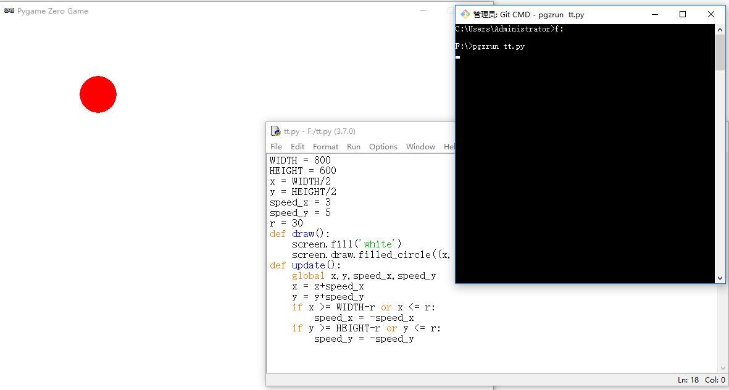This screenshot has width=729, height=390.
Task: Click the Git CMD icon in the title bar
Action: point(465,14)
